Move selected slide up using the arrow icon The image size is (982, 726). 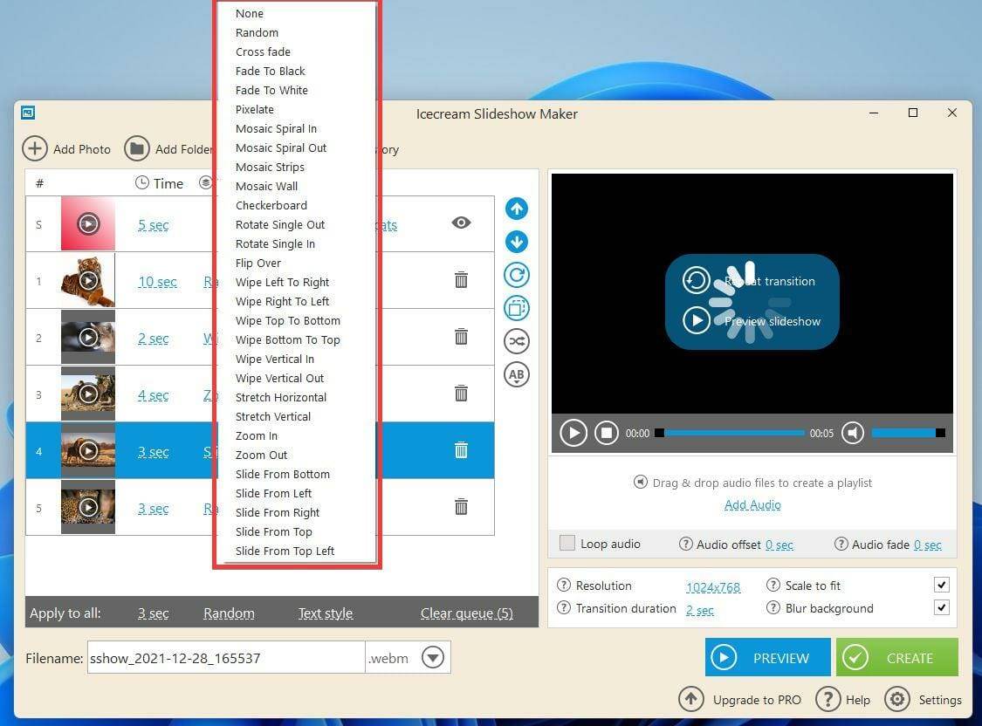tap(516, 209)
